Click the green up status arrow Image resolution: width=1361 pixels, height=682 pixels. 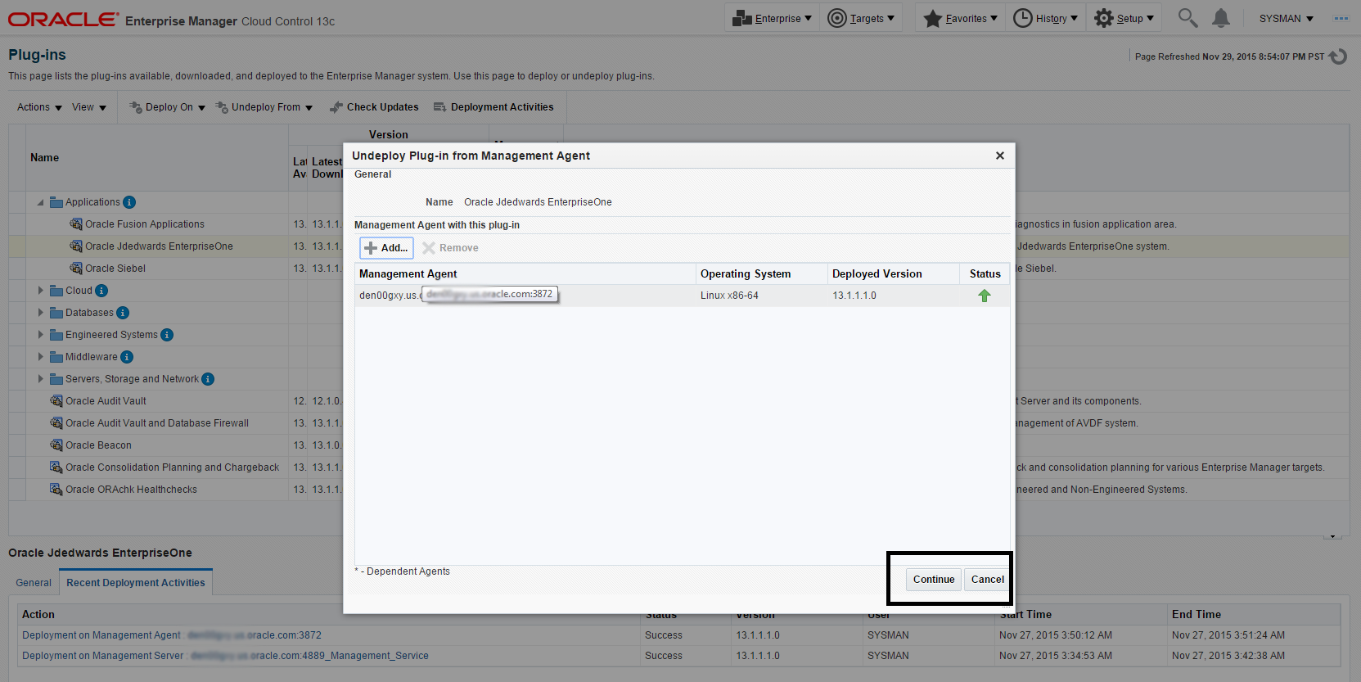(x=985, y=296)
